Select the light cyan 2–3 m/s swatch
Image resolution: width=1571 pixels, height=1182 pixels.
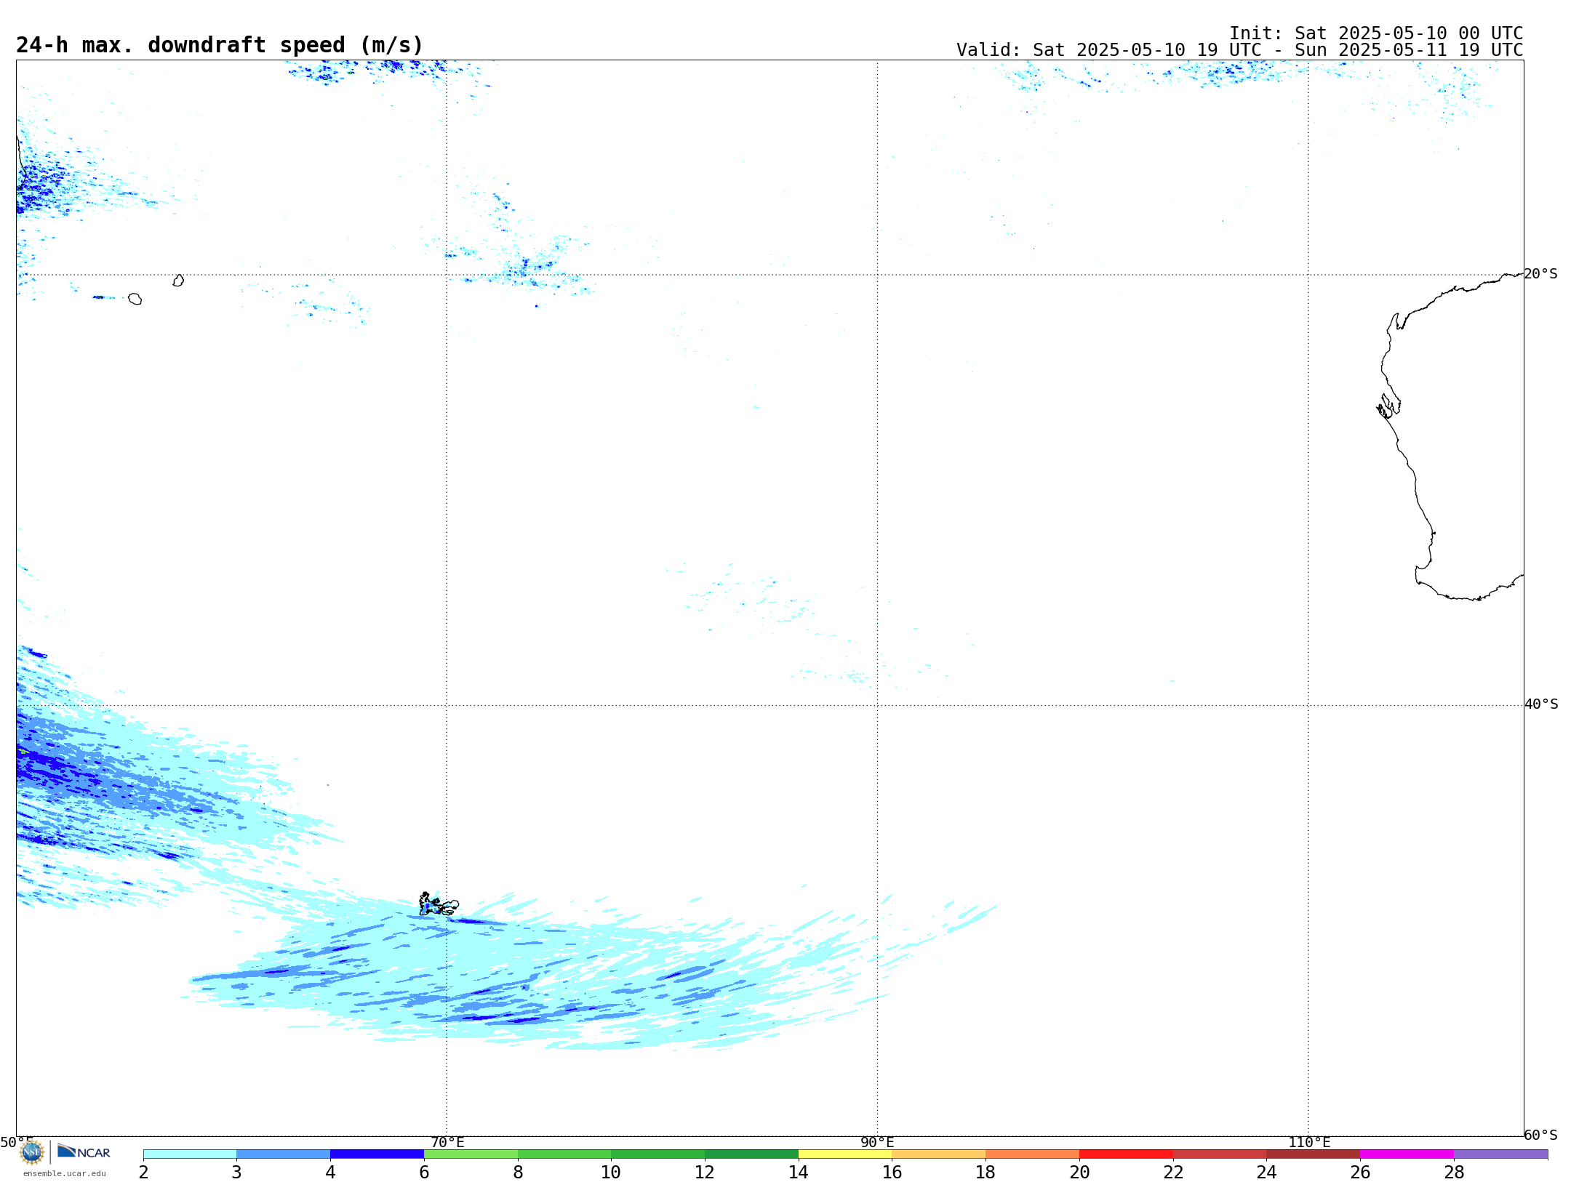coord(190,1154)
